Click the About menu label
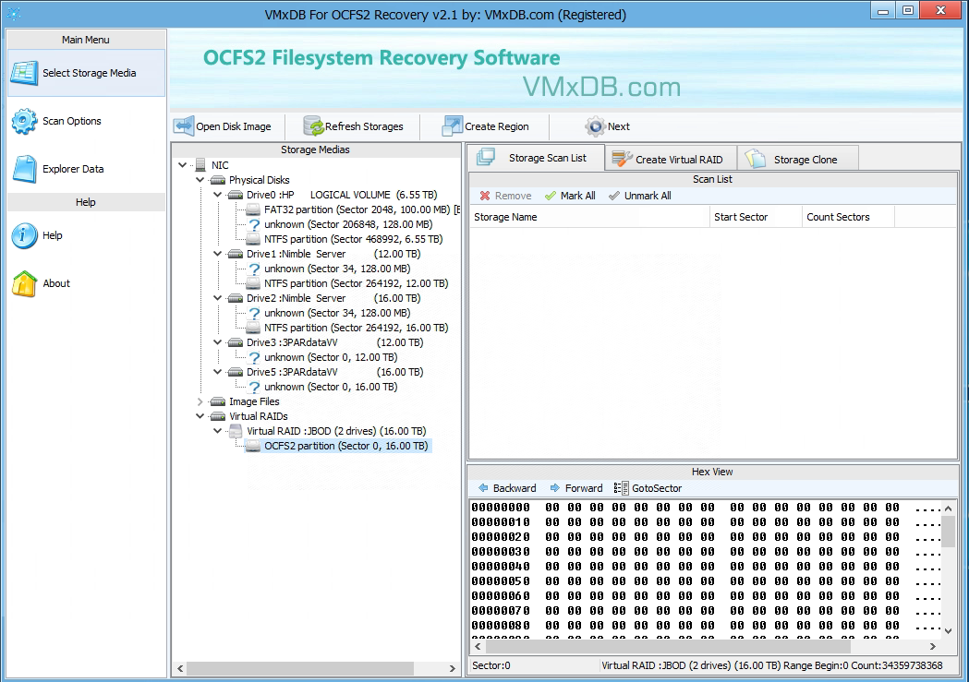The width and height of the screenshot is (969, 682). tap(56, 283)
